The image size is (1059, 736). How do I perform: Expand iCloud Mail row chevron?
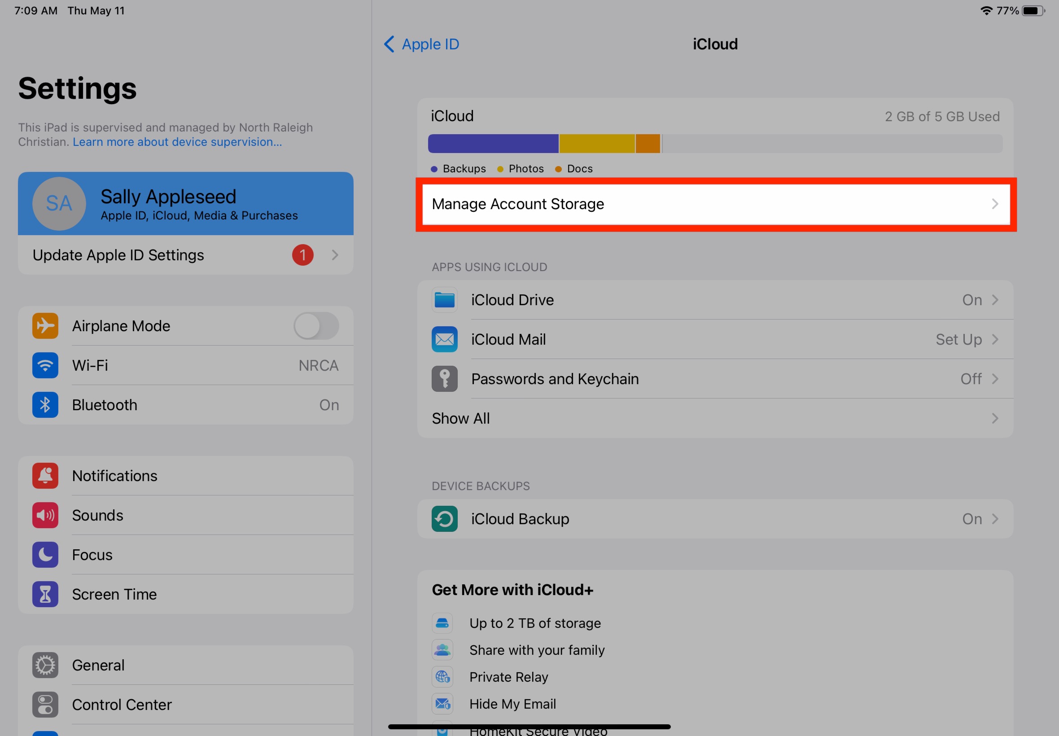click(x=995, y=339)
